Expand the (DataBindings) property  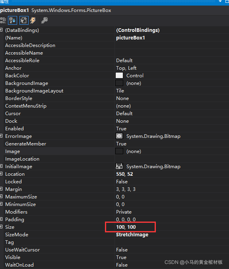[1, 30]
